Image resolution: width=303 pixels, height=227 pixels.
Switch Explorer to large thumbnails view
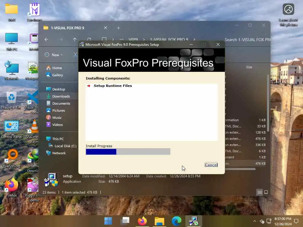(266, 192)
